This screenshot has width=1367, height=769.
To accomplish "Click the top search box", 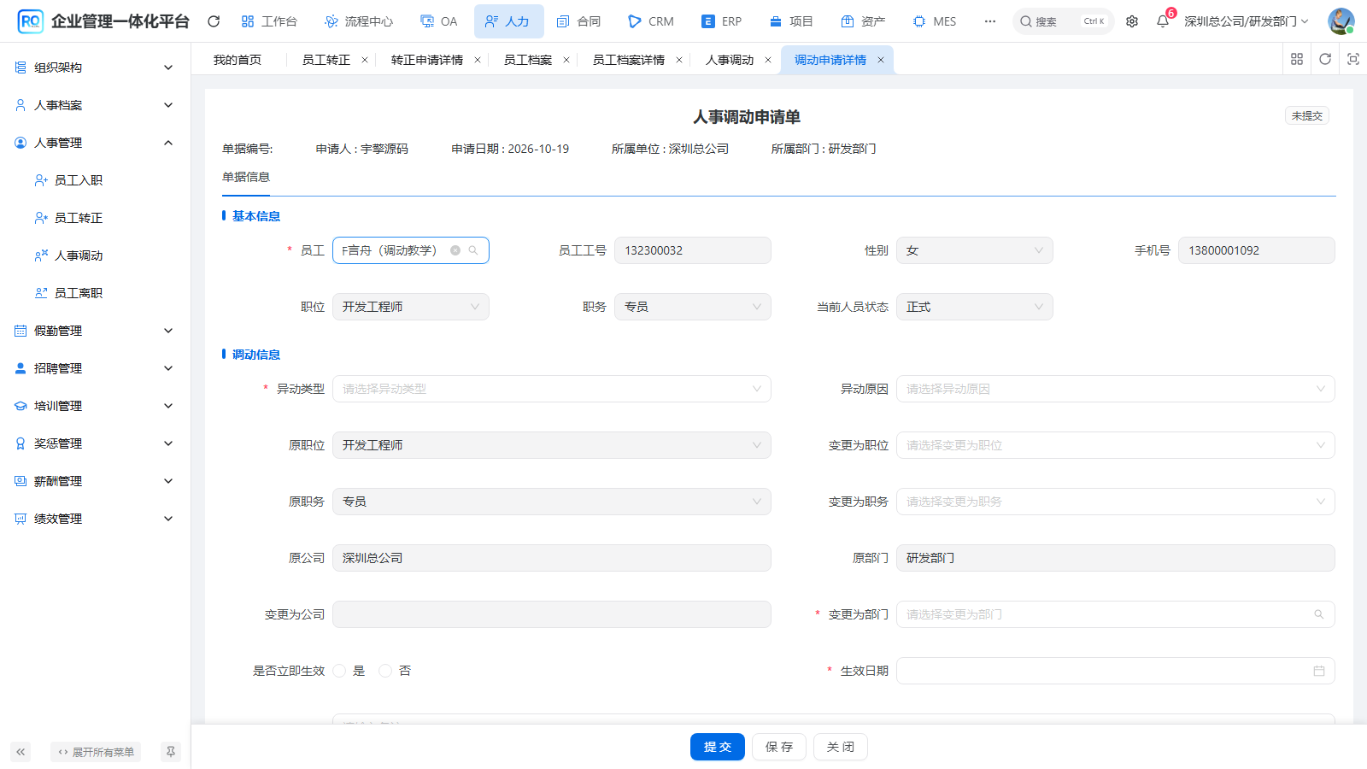I will pyautogui.click(x=1063, y=21).
